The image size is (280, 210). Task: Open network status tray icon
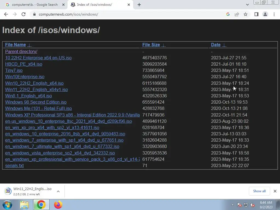(x=246, y=205)
